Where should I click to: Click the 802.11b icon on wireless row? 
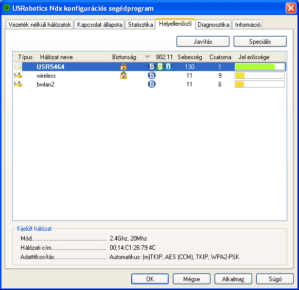click(x=152, y=75)
